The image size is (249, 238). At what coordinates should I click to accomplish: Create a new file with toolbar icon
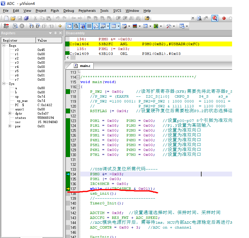tap(6, 18)
